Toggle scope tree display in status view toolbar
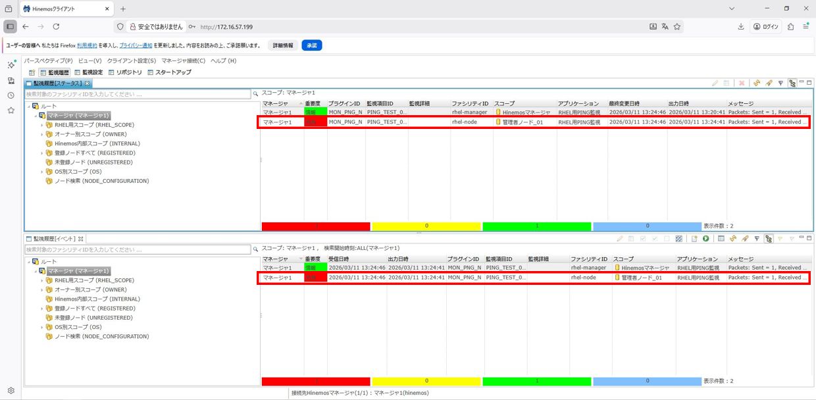Viewport: 816px width, 400px height. tap(792, 84)
